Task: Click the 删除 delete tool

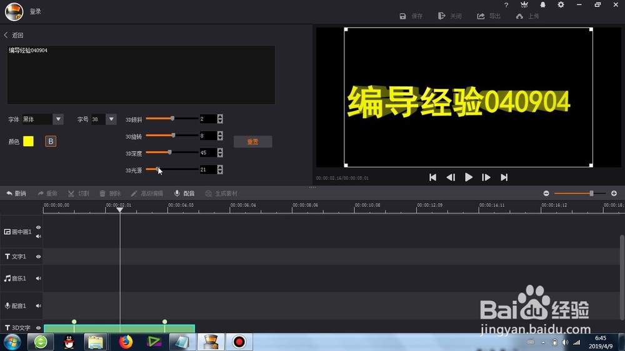Action: [x=110, y=193]
